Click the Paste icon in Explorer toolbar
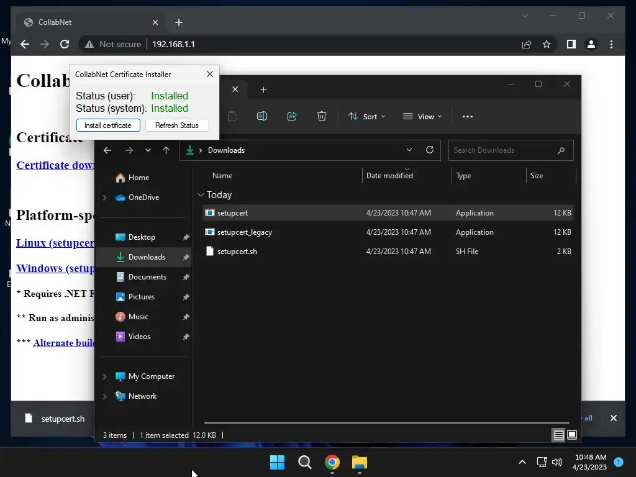The width and height of the screenshot is (636, 477). click(x=232, y=116)
